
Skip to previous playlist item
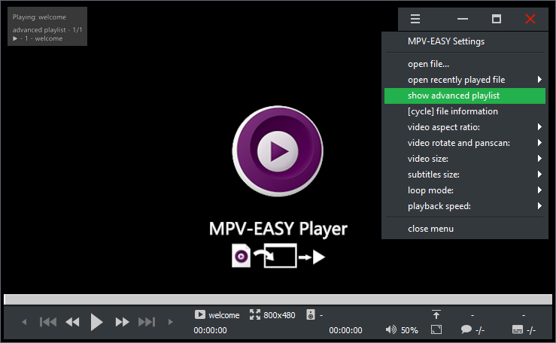(x=48, y=322)
